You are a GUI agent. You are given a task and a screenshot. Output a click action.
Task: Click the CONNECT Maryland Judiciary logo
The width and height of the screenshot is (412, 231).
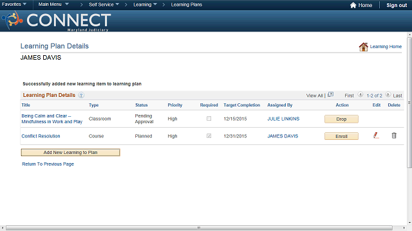tap(57, 21)
